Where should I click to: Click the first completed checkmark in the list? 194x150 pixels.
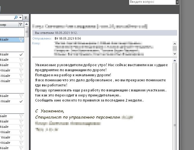coord(21,55)
